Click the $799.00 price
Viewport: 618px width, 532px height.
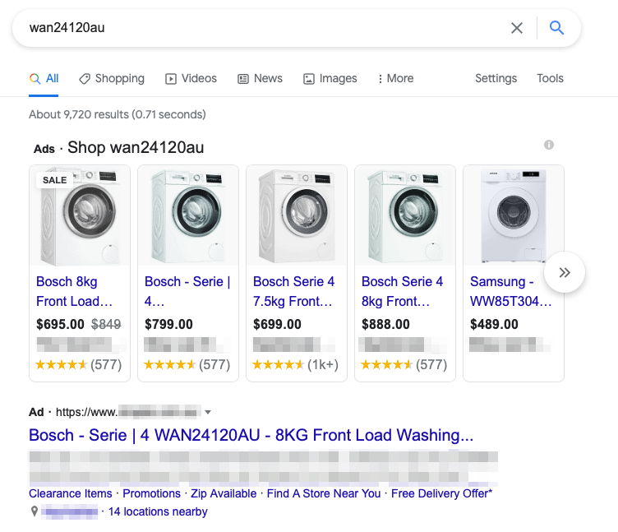(x=168, y=324)
